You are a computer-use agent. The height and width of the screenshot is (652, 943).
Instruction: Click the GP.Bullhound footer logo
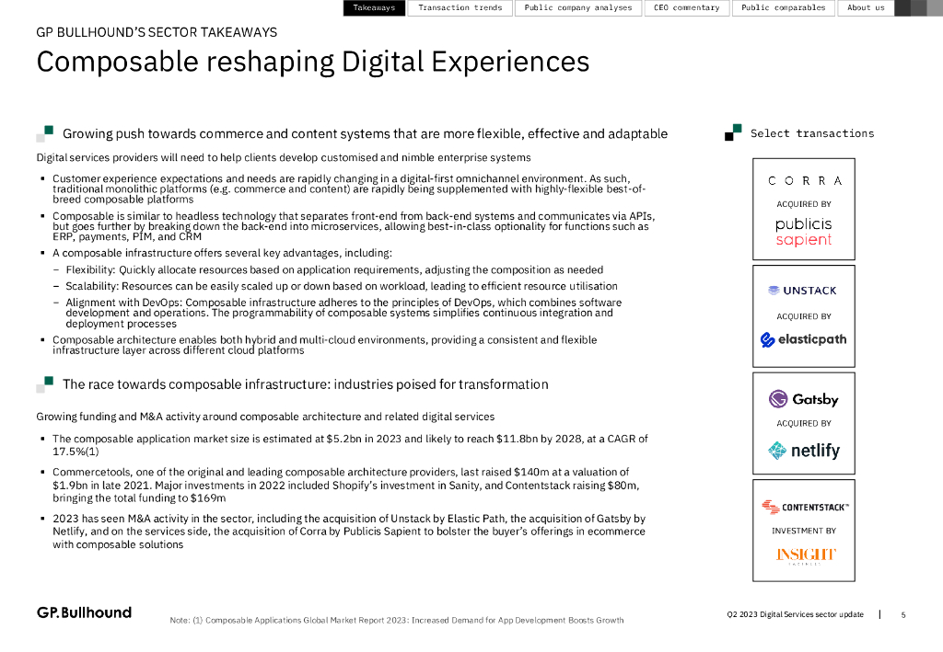coord(84,612)
